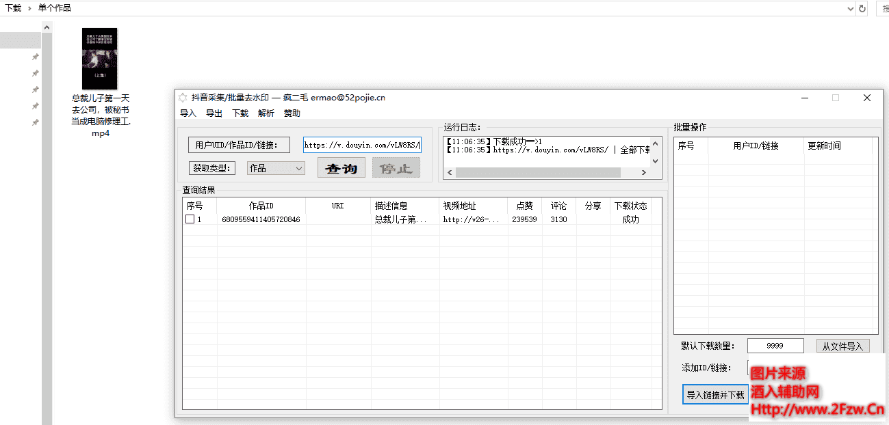The image size is (889, 425).
Task: Select the 描述信息 column header
Action: pos(405,206)
